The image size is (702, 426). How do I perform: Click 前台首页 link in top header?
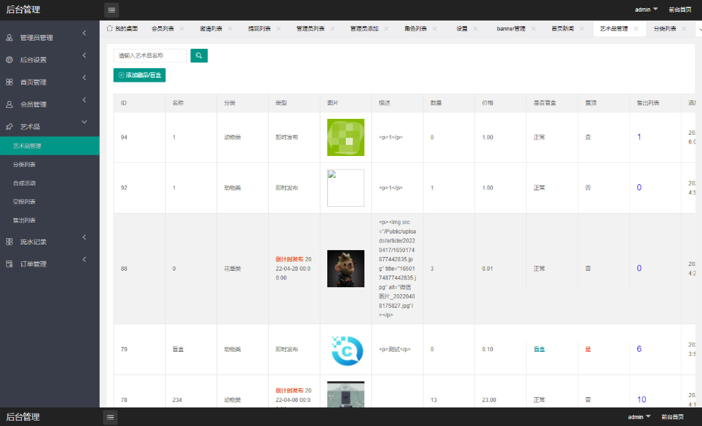tap(680, 10)
